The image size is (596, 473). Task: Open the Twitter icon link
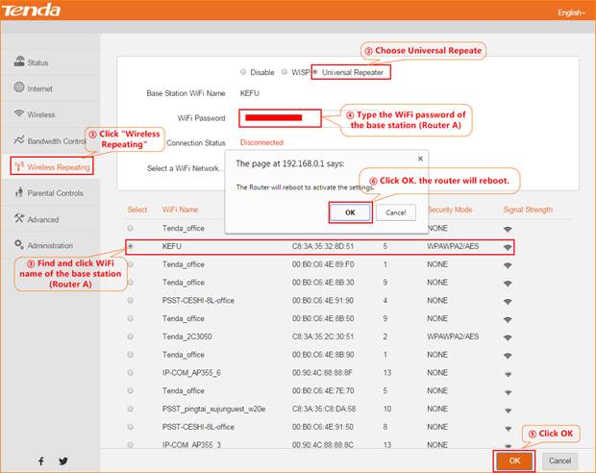(x=63, y=461)
